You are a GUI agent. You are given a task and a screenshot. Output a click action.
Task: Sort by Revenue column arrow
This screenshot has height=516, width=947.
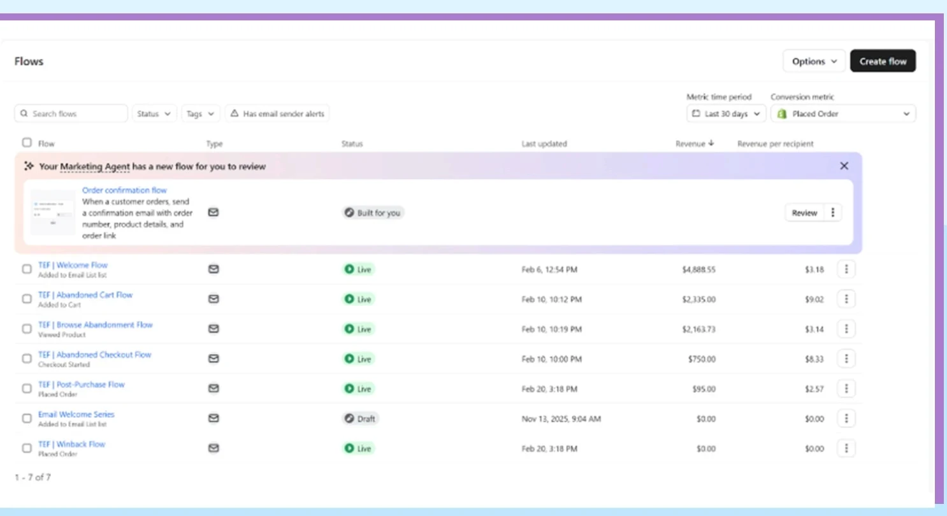pos(711,143)
